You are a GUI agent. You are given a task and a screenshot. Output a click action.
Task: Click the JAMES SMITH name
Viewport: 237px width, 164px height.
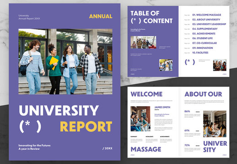(x=162, y=107)
